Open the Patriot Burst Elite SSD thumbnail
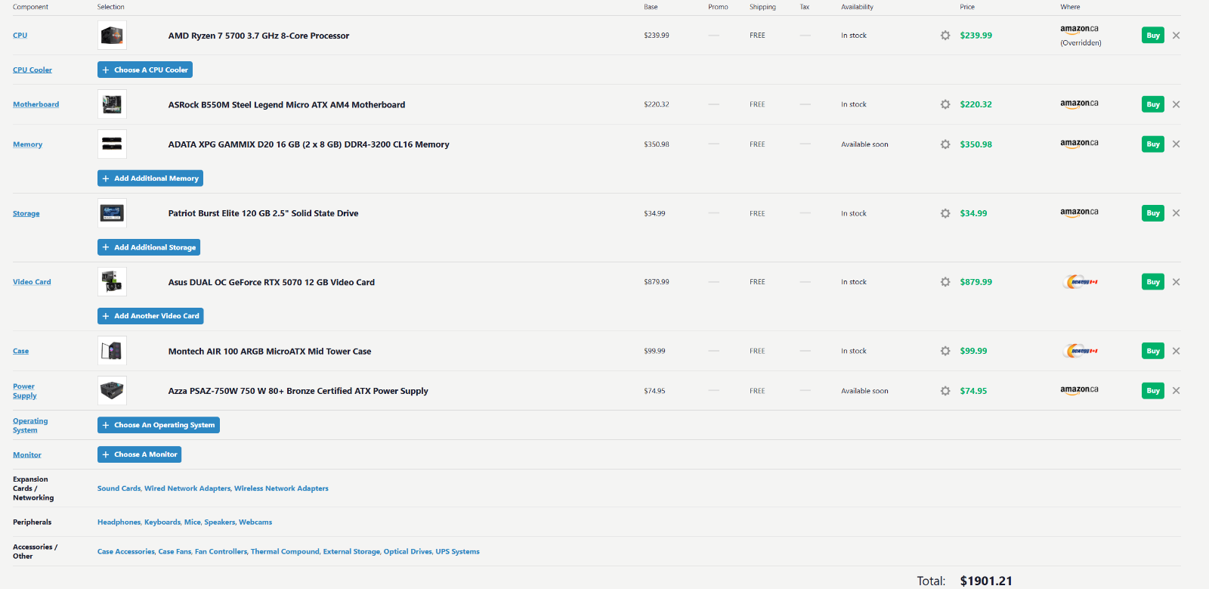The image size is (1209, 589). tap(112, 213)
